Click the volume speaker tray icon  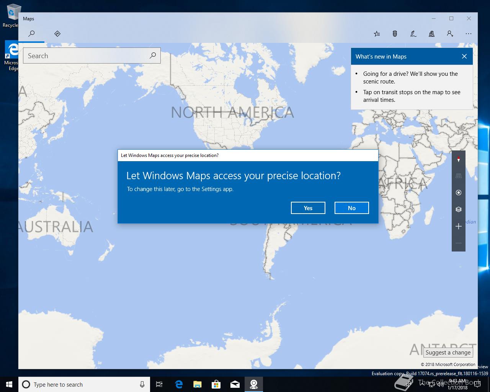tap(440, 384)
